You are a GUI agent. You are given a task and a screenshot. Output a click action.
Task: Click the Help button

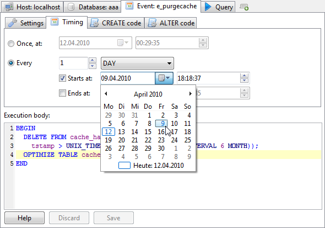(24, 218)
